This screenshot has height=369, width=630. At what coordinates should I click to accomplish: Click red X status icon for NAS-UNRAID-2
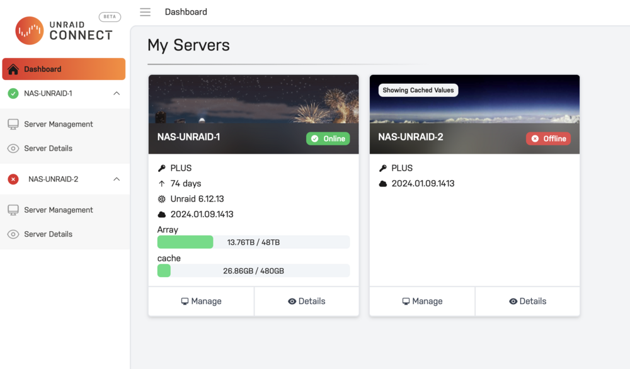click(x=13, y=179)
